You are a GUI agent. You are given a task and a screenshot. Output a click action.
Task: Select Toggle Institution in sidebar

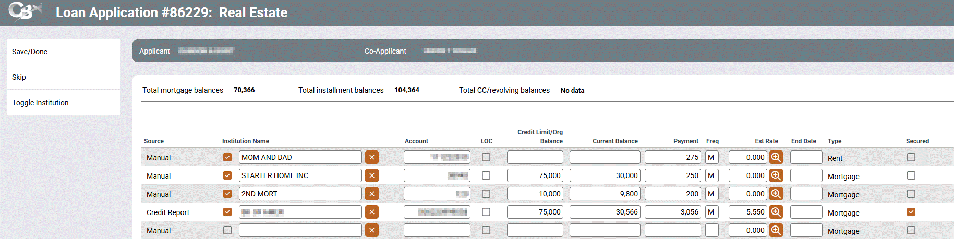coord(40,103)
